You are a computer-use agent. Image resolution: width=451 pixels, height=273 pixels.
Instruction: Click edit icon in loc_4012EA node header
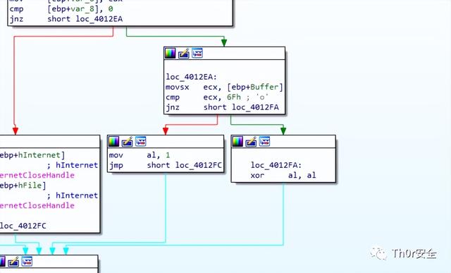click(x=183, y=54)
